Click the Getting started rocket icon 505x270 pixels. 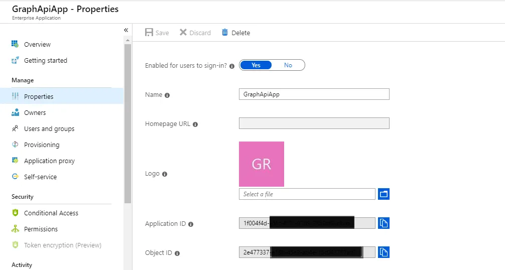click(x=15, y=60)
